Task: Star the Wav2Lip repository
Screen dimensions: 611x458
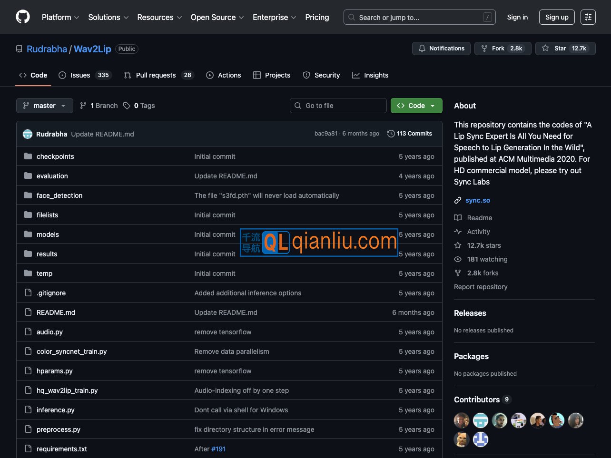Action: (565, 49)
